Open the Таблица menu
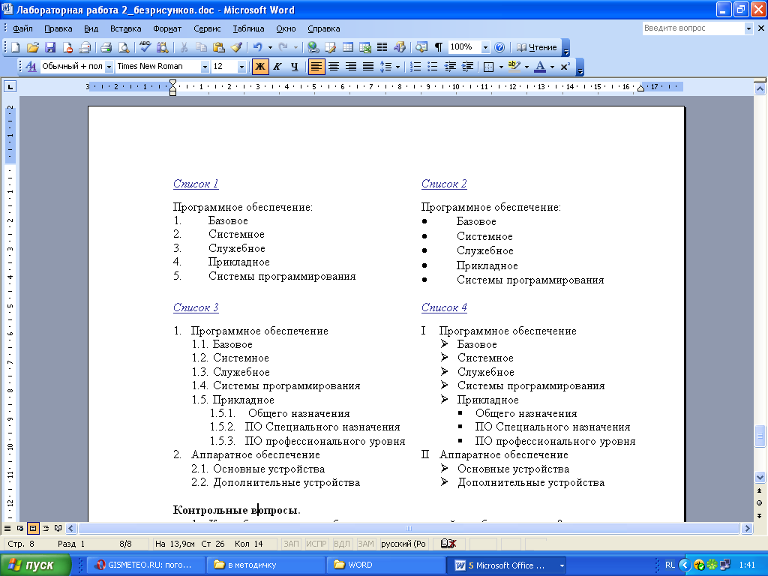The image size is (768, 576). pos(248,28)
